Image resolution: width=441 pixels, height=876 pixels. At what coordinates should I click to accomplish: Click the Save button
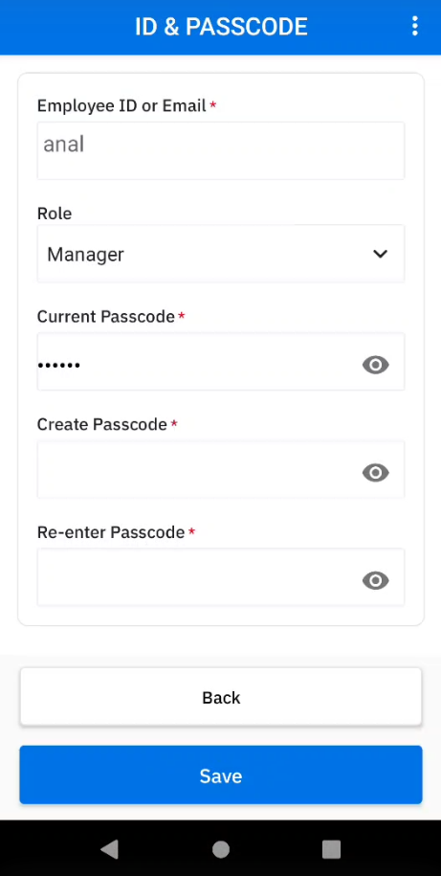coord(220,775)
